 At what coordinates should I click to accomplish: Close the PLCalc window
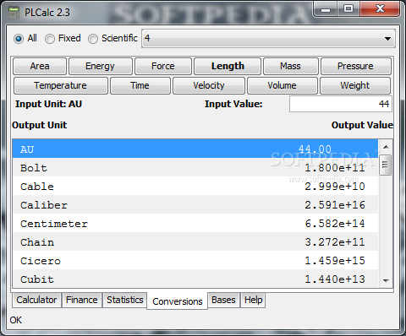coord(380,9)
